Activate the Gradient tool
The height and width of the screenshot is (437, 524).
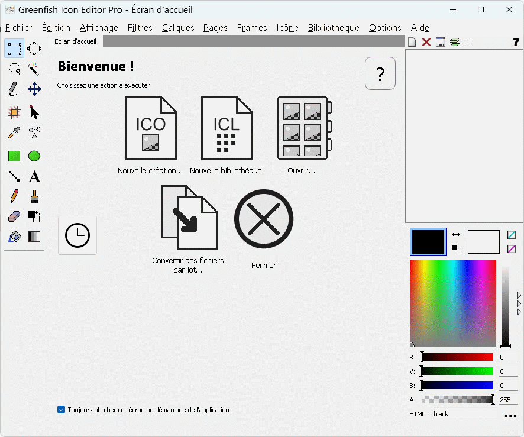click(34, 237)
